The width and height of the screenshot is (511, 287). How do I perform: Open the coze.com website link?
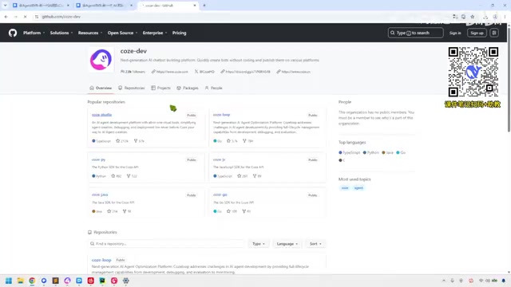[170, 72]
